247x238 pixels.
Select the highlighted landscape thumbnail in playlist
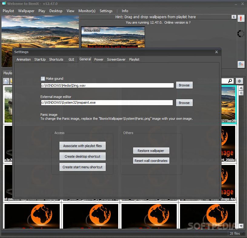pyautogui.click(x=229, y=105)
